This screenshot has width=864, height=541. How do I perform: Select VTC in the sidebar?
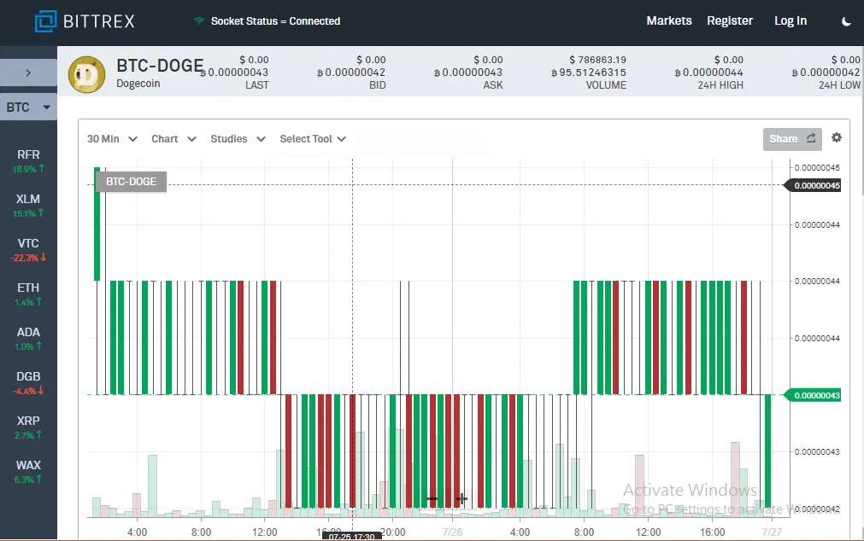(28, 250)
